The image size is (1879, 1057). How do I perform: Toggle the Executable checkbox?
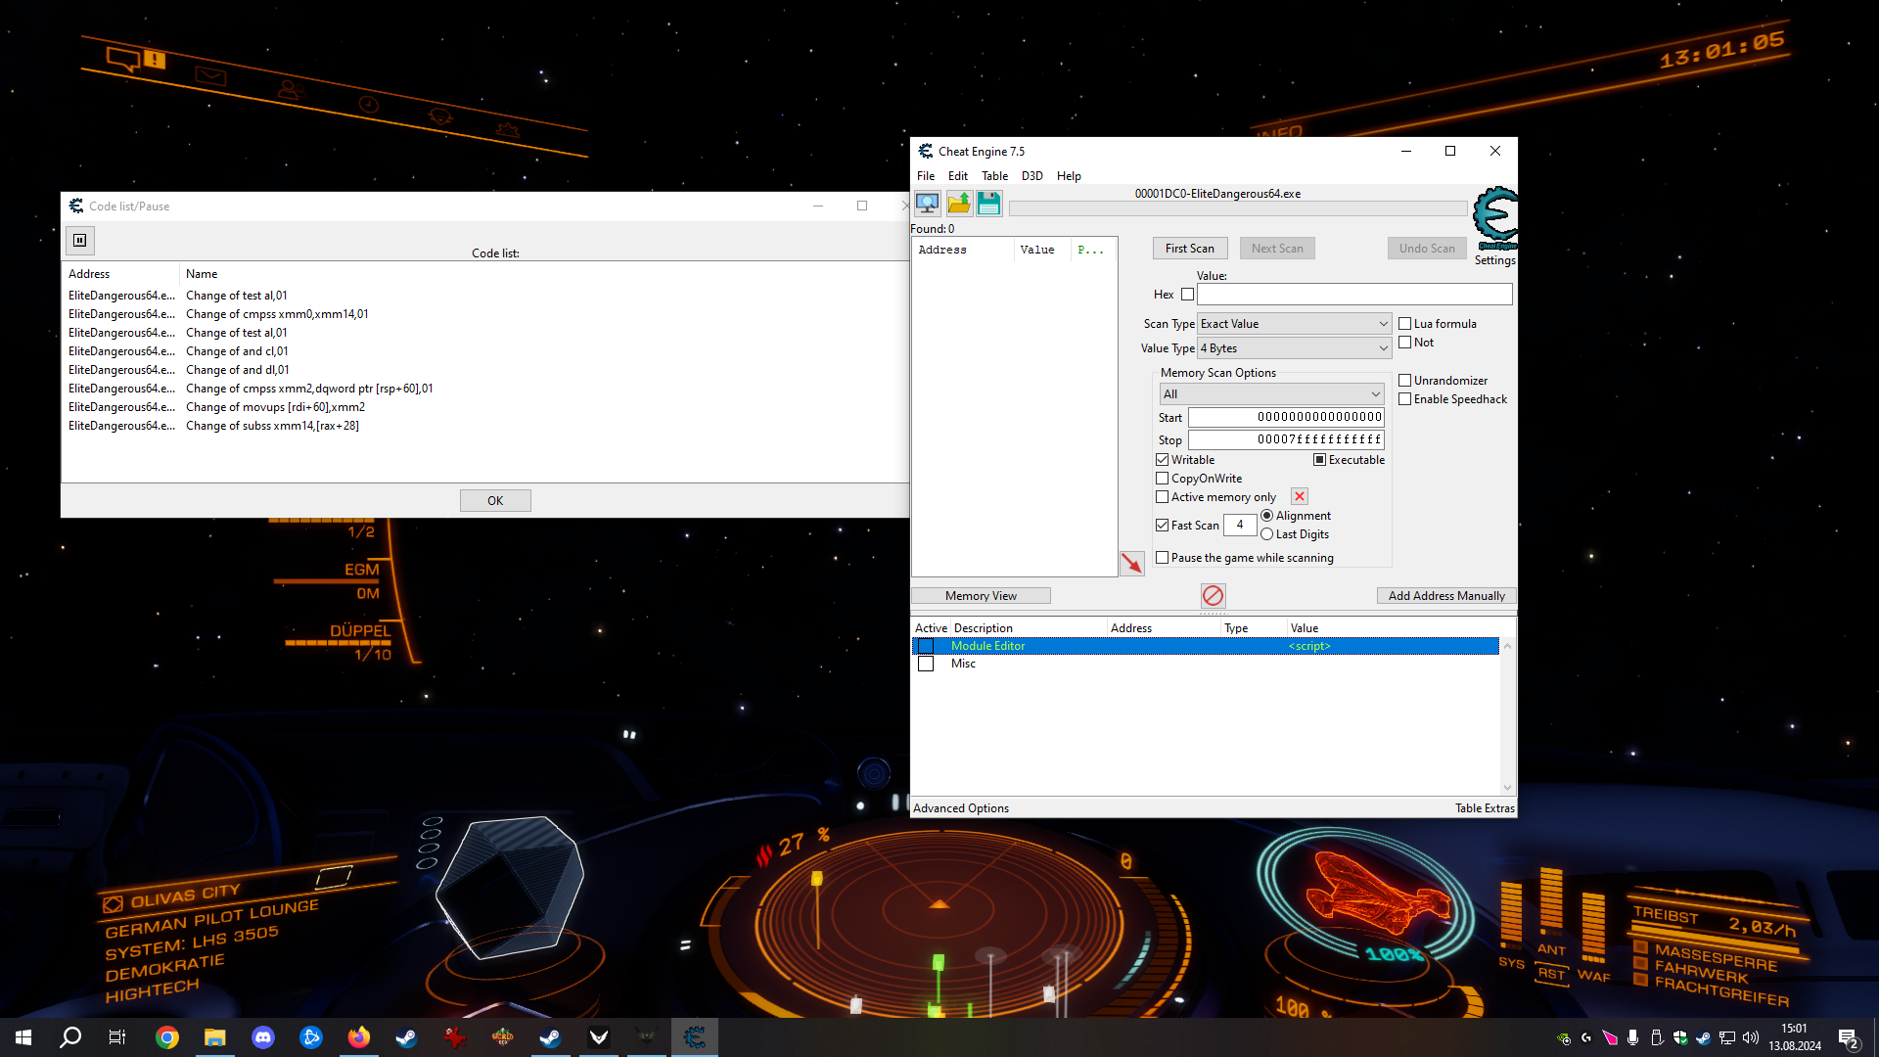[x=1319, y=460]
